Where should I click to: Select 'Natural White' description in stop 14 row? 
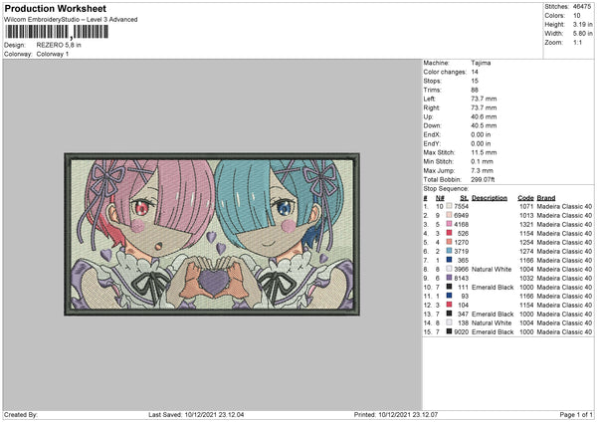492,323
